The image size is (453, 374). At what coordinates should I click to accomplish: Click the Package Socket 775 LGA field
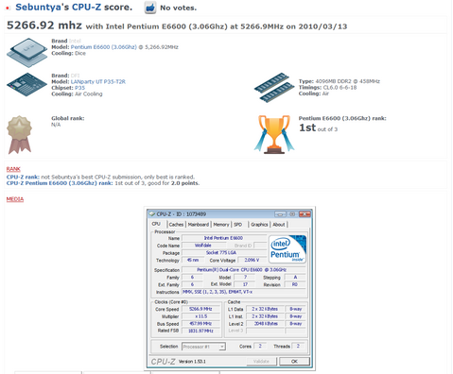pos(224,253)
